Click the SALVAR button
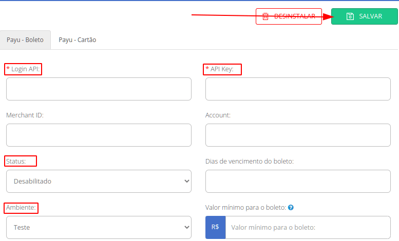399x241 pixels. 365,16
